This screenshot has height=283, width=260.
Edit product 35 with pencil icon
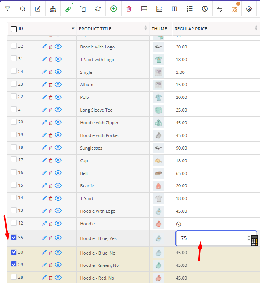coord(44,238)
